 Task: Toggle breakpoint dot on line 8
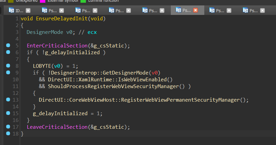tap(8, 66)
